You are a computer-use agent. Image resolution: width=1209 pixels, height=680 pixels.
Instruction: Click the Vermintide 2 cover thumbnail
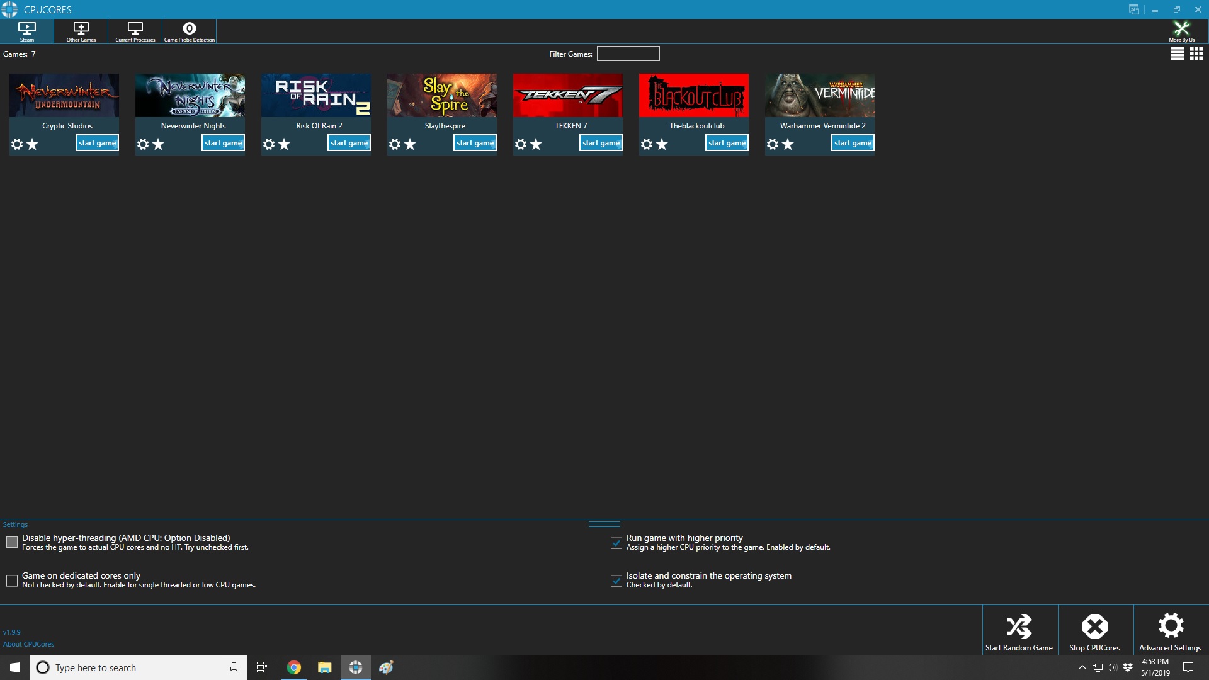pos(820,95)
